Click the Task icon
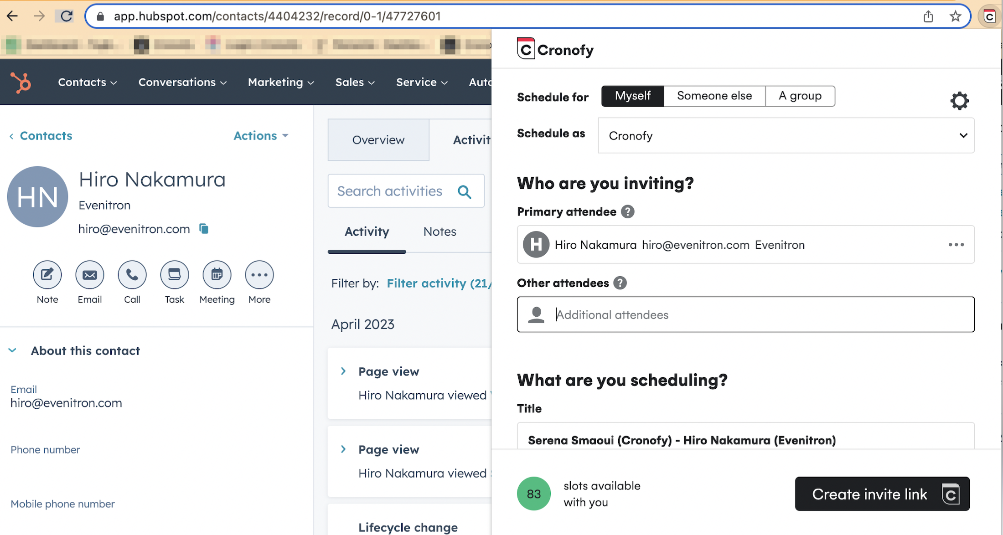1003x535 pixels. 175,275
